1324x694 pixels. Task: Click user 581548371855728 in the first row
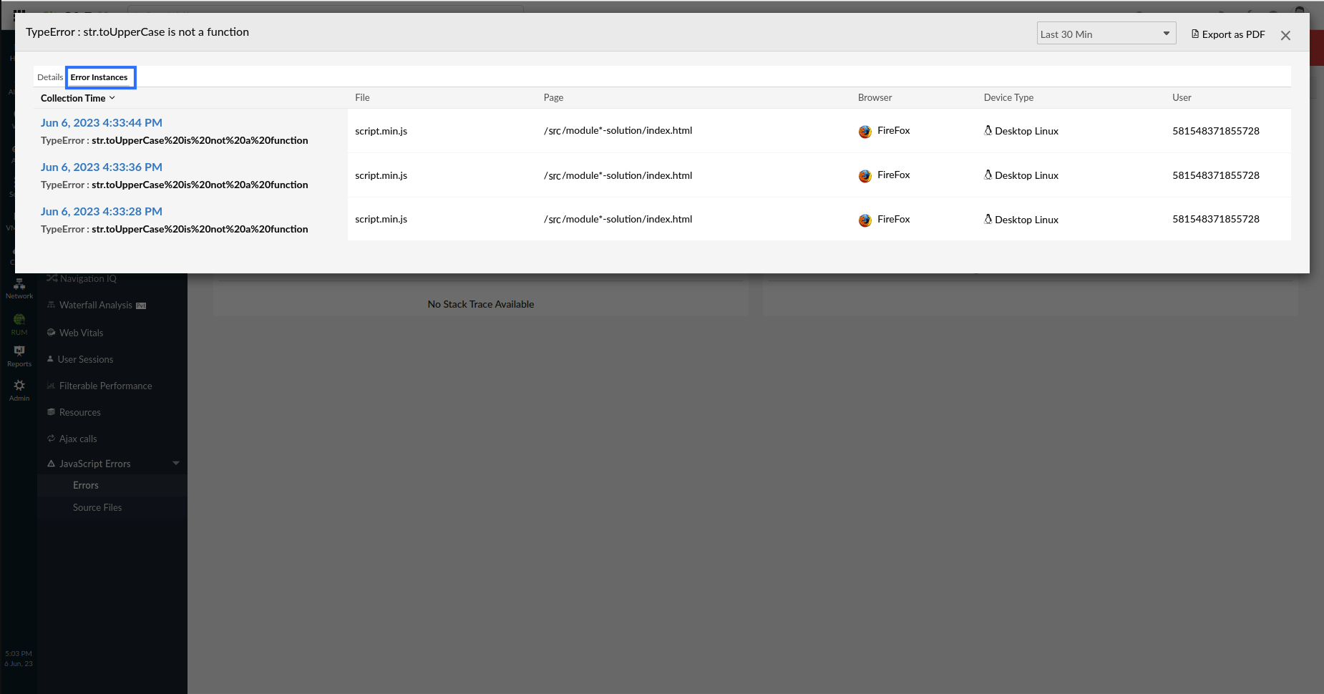(1215, 131)
